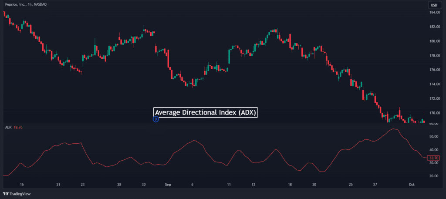Open the TradingView logo link
Screen dimensions: 446x199
pyautogui.click(x=17, y=194)
